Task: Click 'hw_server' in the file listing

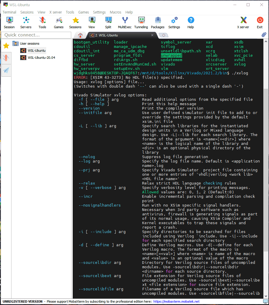Action: [84, 64]
